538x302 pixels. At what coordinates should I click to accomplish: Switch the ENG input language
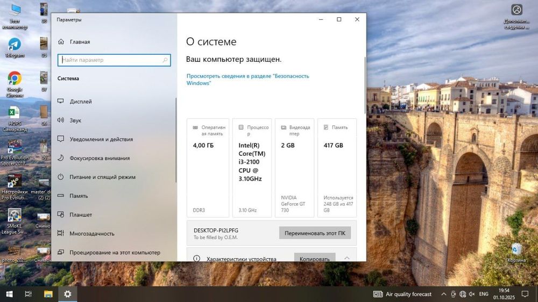coord(484,294)
